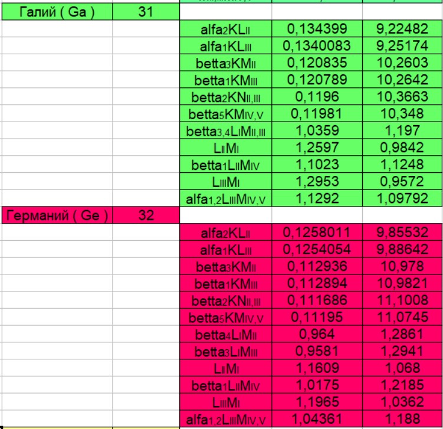
Task: Select the Германий ( Ge ) header cell
Action: (56, 215)
